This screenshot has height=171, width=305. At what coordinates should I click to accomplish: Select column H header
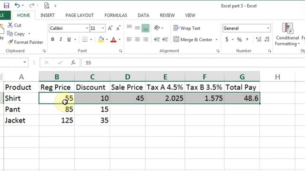[x=277, y=77]
